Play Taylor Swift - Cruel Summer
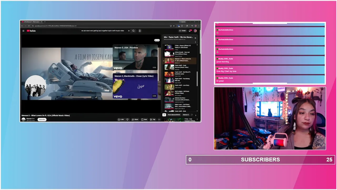Viewport: 337px width, 190px height. click(x=180, y=67)
